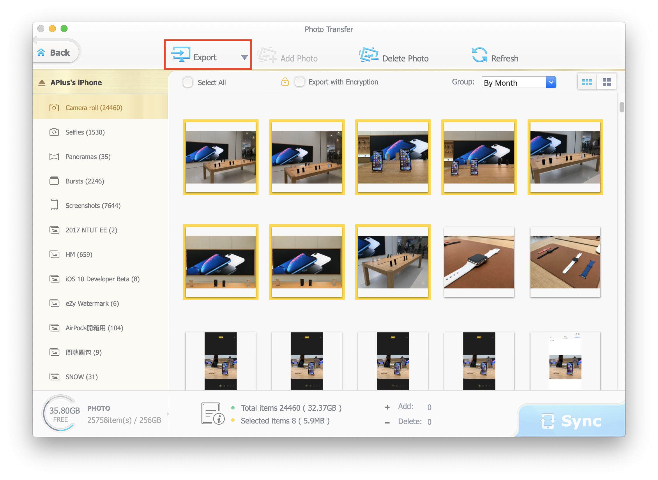Click iOS 10 Developer Beta album icon

(x=54, y=279)
